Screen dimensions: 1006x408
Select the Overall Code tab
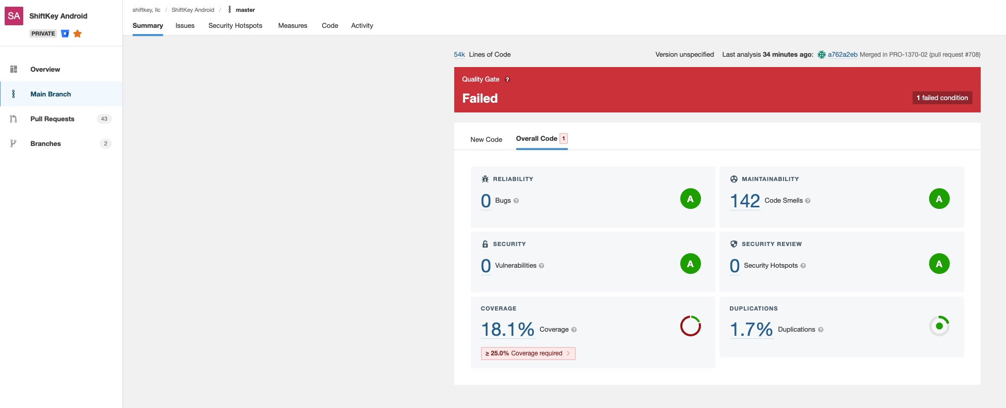click(x=542, y=139)
